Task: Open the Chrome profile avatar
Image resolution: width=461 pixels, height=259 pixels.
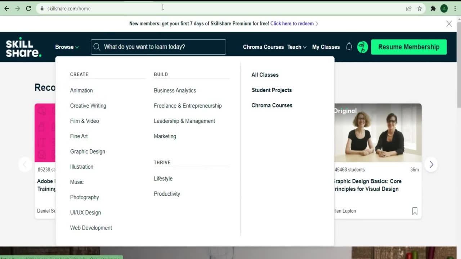Action: point(444,8)
